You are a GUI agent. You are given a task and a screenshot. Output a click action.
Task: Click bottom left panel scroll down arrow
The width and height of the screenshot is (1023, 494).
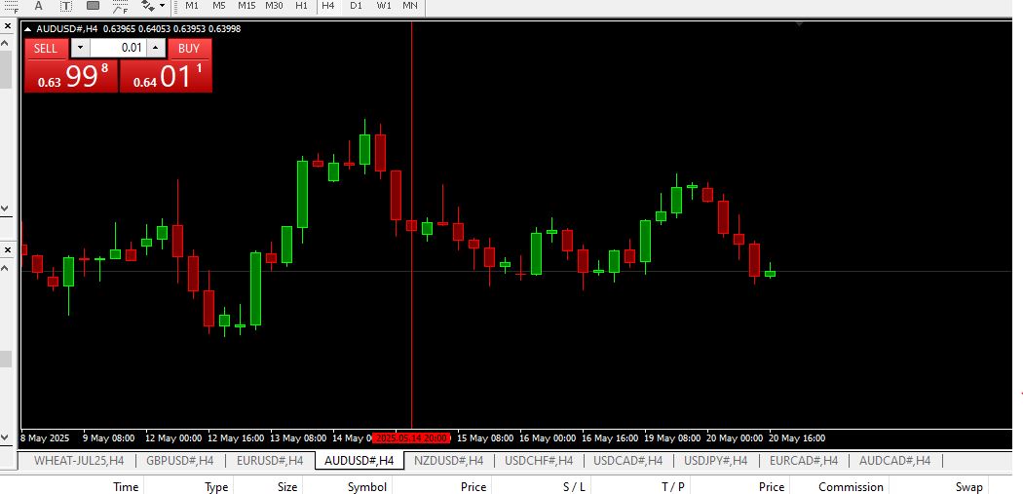tap(6, 437)
